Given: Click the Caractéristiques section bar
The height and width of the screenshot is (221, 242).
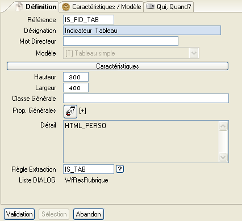Looking at the screenshot, I should coord(118,66).
